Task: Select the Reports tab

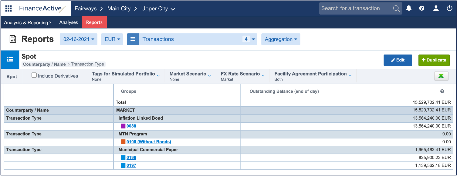Action: coord(94,22)
